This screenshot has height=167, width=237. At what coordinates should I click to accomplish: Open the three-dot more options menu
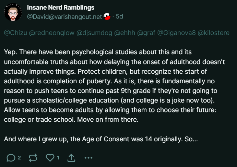(88, 158)
